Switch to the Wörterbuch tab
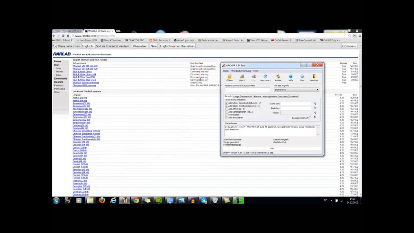 click(246, 96)
